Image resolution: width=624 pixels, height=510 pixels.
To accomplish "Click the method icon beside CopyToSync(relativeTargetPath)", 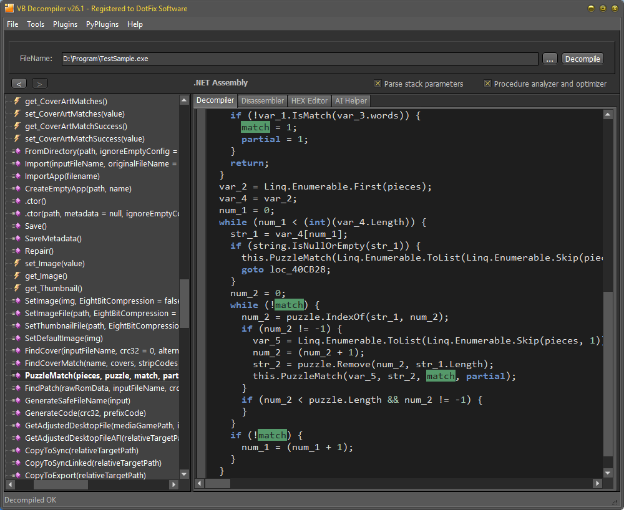I will point(16,450).
